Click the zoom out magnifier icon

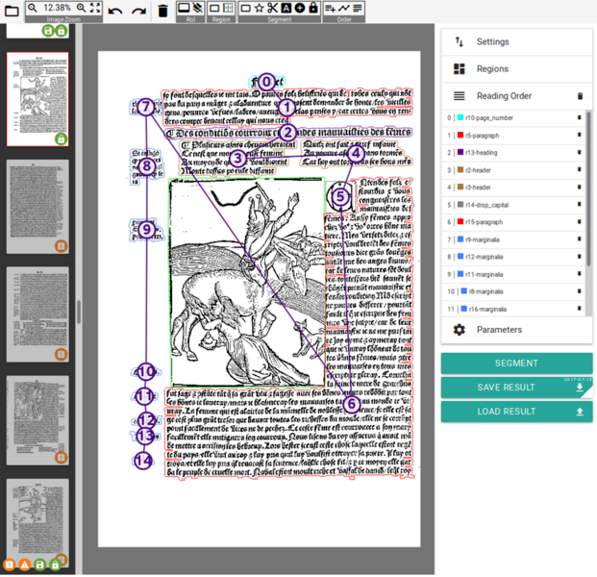33,8
